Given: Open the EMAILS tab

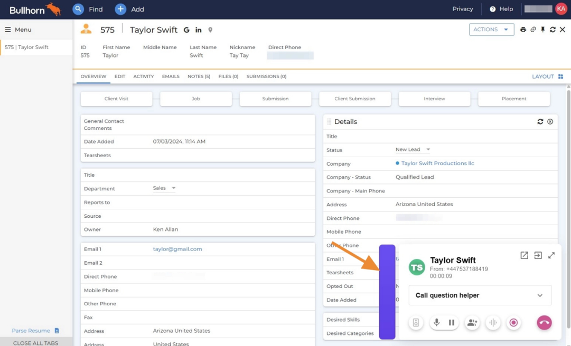Looking at the screenshot, I should pyautogui.click(x=171, y=76).
